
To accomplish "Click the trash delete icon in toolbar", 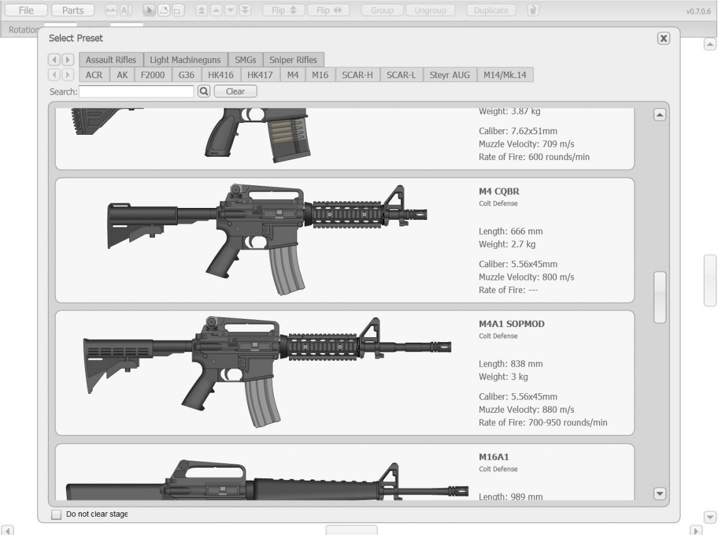I will (x=533, y=10).
